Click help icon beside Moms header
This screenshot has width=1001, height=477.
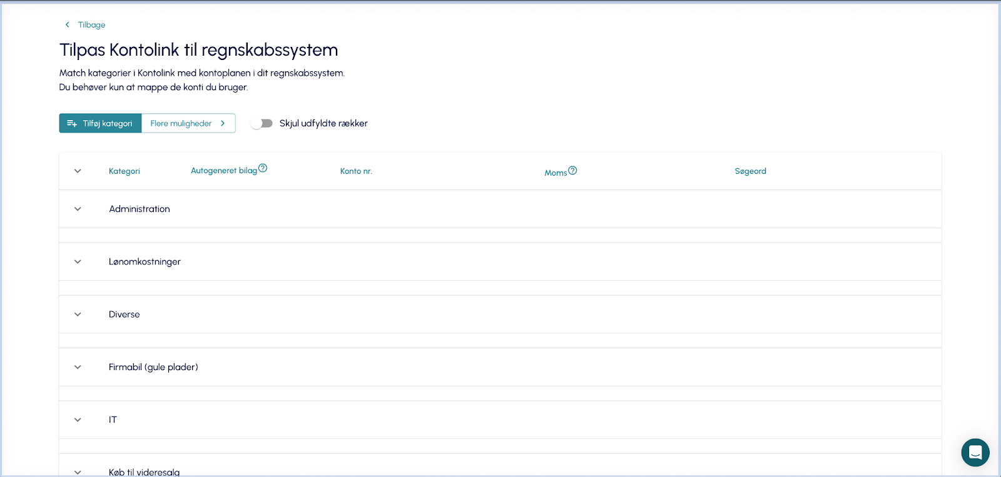pos(572,171)
